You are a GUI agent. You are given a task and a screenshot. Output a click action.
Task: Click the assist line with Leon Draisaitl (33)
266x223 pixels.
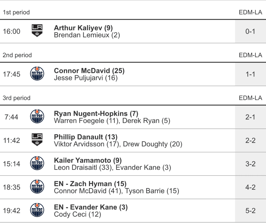[112, 167]
